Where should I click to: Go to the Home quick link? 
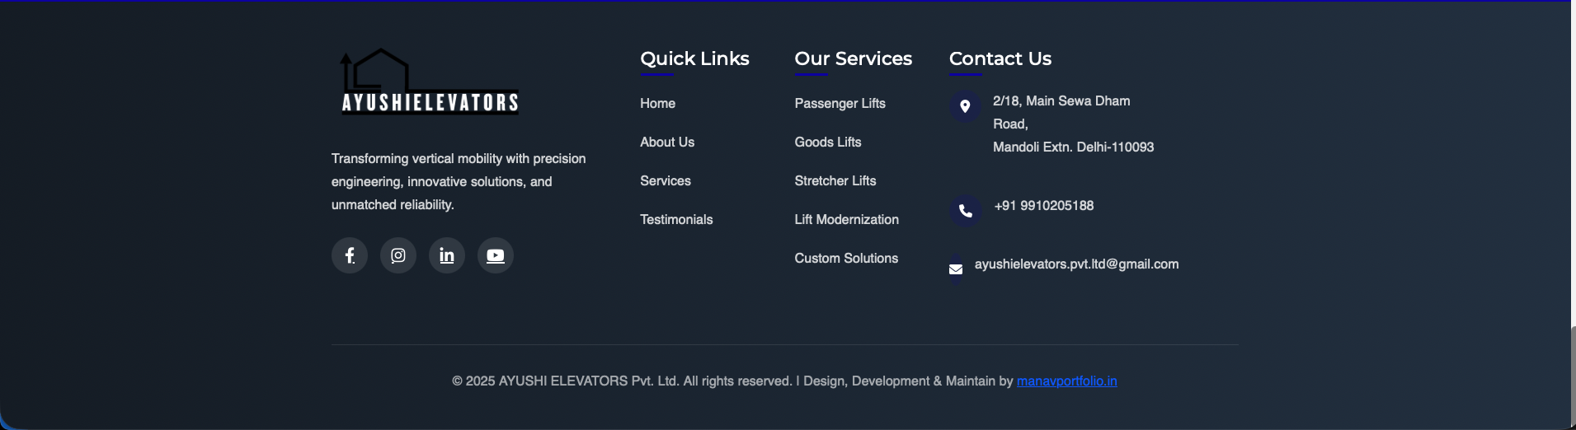pyautogui.click(x=657, y=103)
